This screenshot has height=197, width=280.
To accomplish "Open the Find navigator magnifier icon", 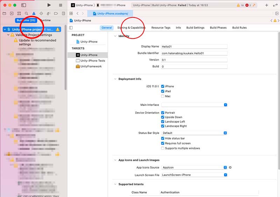I will [27, 13].
